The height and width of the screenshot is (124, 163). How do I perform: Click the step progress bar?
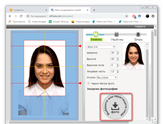tap(116, 35)
